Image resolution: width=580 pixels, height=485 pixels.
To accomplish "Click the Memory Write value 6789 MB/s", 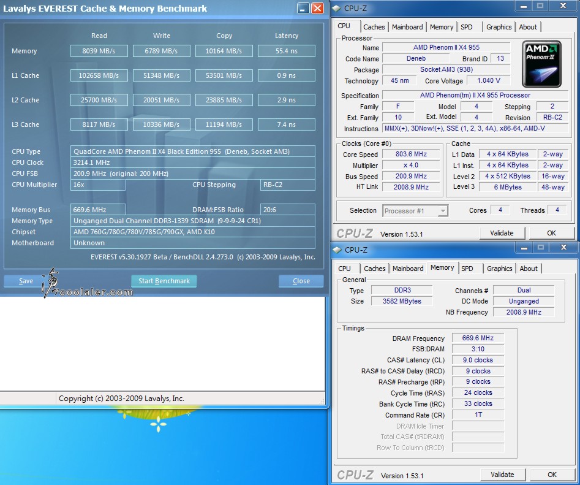I will pos(161,51).
